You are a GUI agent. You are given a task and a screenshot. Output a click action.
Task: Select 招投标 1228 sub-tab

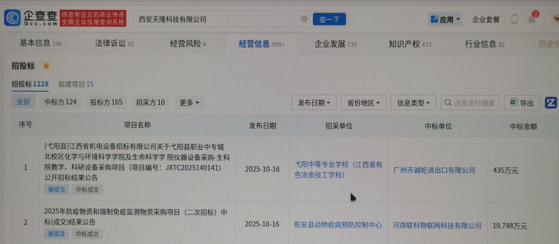click(x=30, y=84)
